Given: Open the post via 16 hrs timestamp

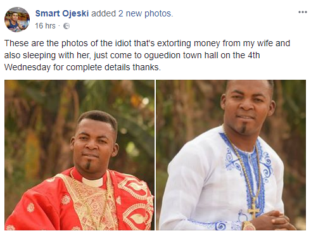Looking at the screenshot, I should [45, 26].
